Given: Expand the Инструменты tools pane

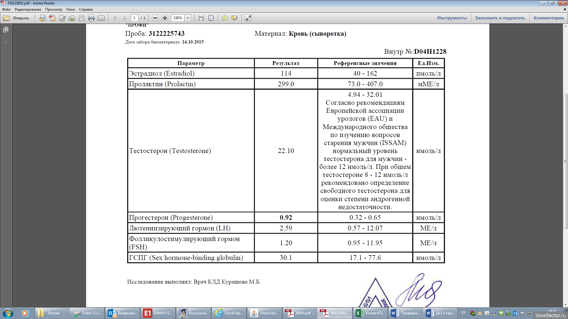Looking at the screenshot, I should 452,18.
